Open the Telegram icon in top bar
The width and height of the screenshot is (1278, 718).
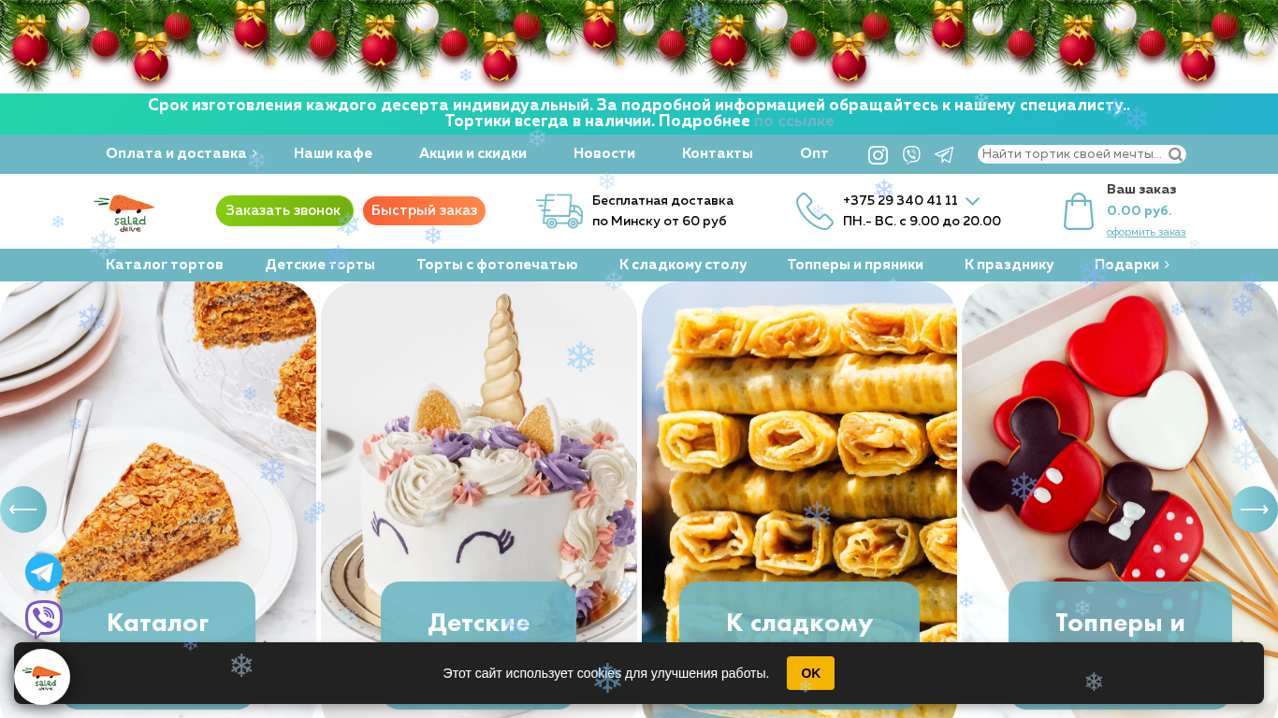[x=944, y=154]
